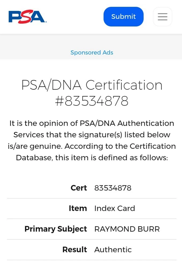This screenshot has height=268, width=182.
Task: Open the Sponsored Ads link
Action: pyautogui.click(x=92, y=53)
